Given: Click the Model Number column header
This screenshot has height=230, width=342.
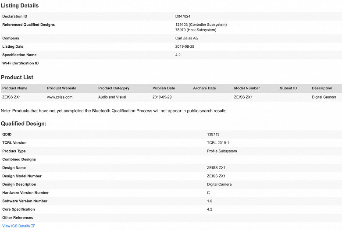Looking at the screenshot, I should [x=247, y=88].
